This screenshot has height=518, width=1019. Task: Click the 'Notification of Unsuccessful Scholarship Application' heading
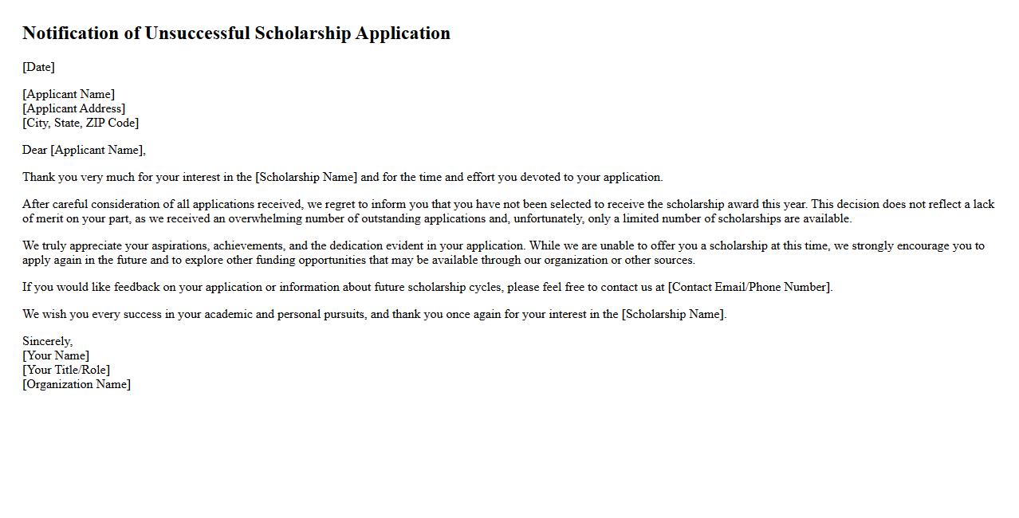pos(236,33)
